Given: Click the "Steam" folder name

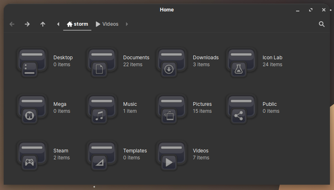Looking at the screenshot, I should [x=61, y=151].
